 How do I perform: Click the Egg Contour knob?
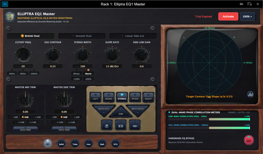[53, 55]
